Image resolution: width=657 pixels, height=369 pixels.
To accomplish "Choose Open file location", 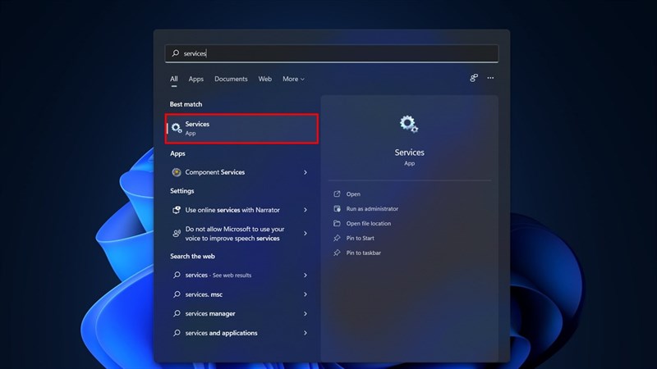I will (368, 223).
